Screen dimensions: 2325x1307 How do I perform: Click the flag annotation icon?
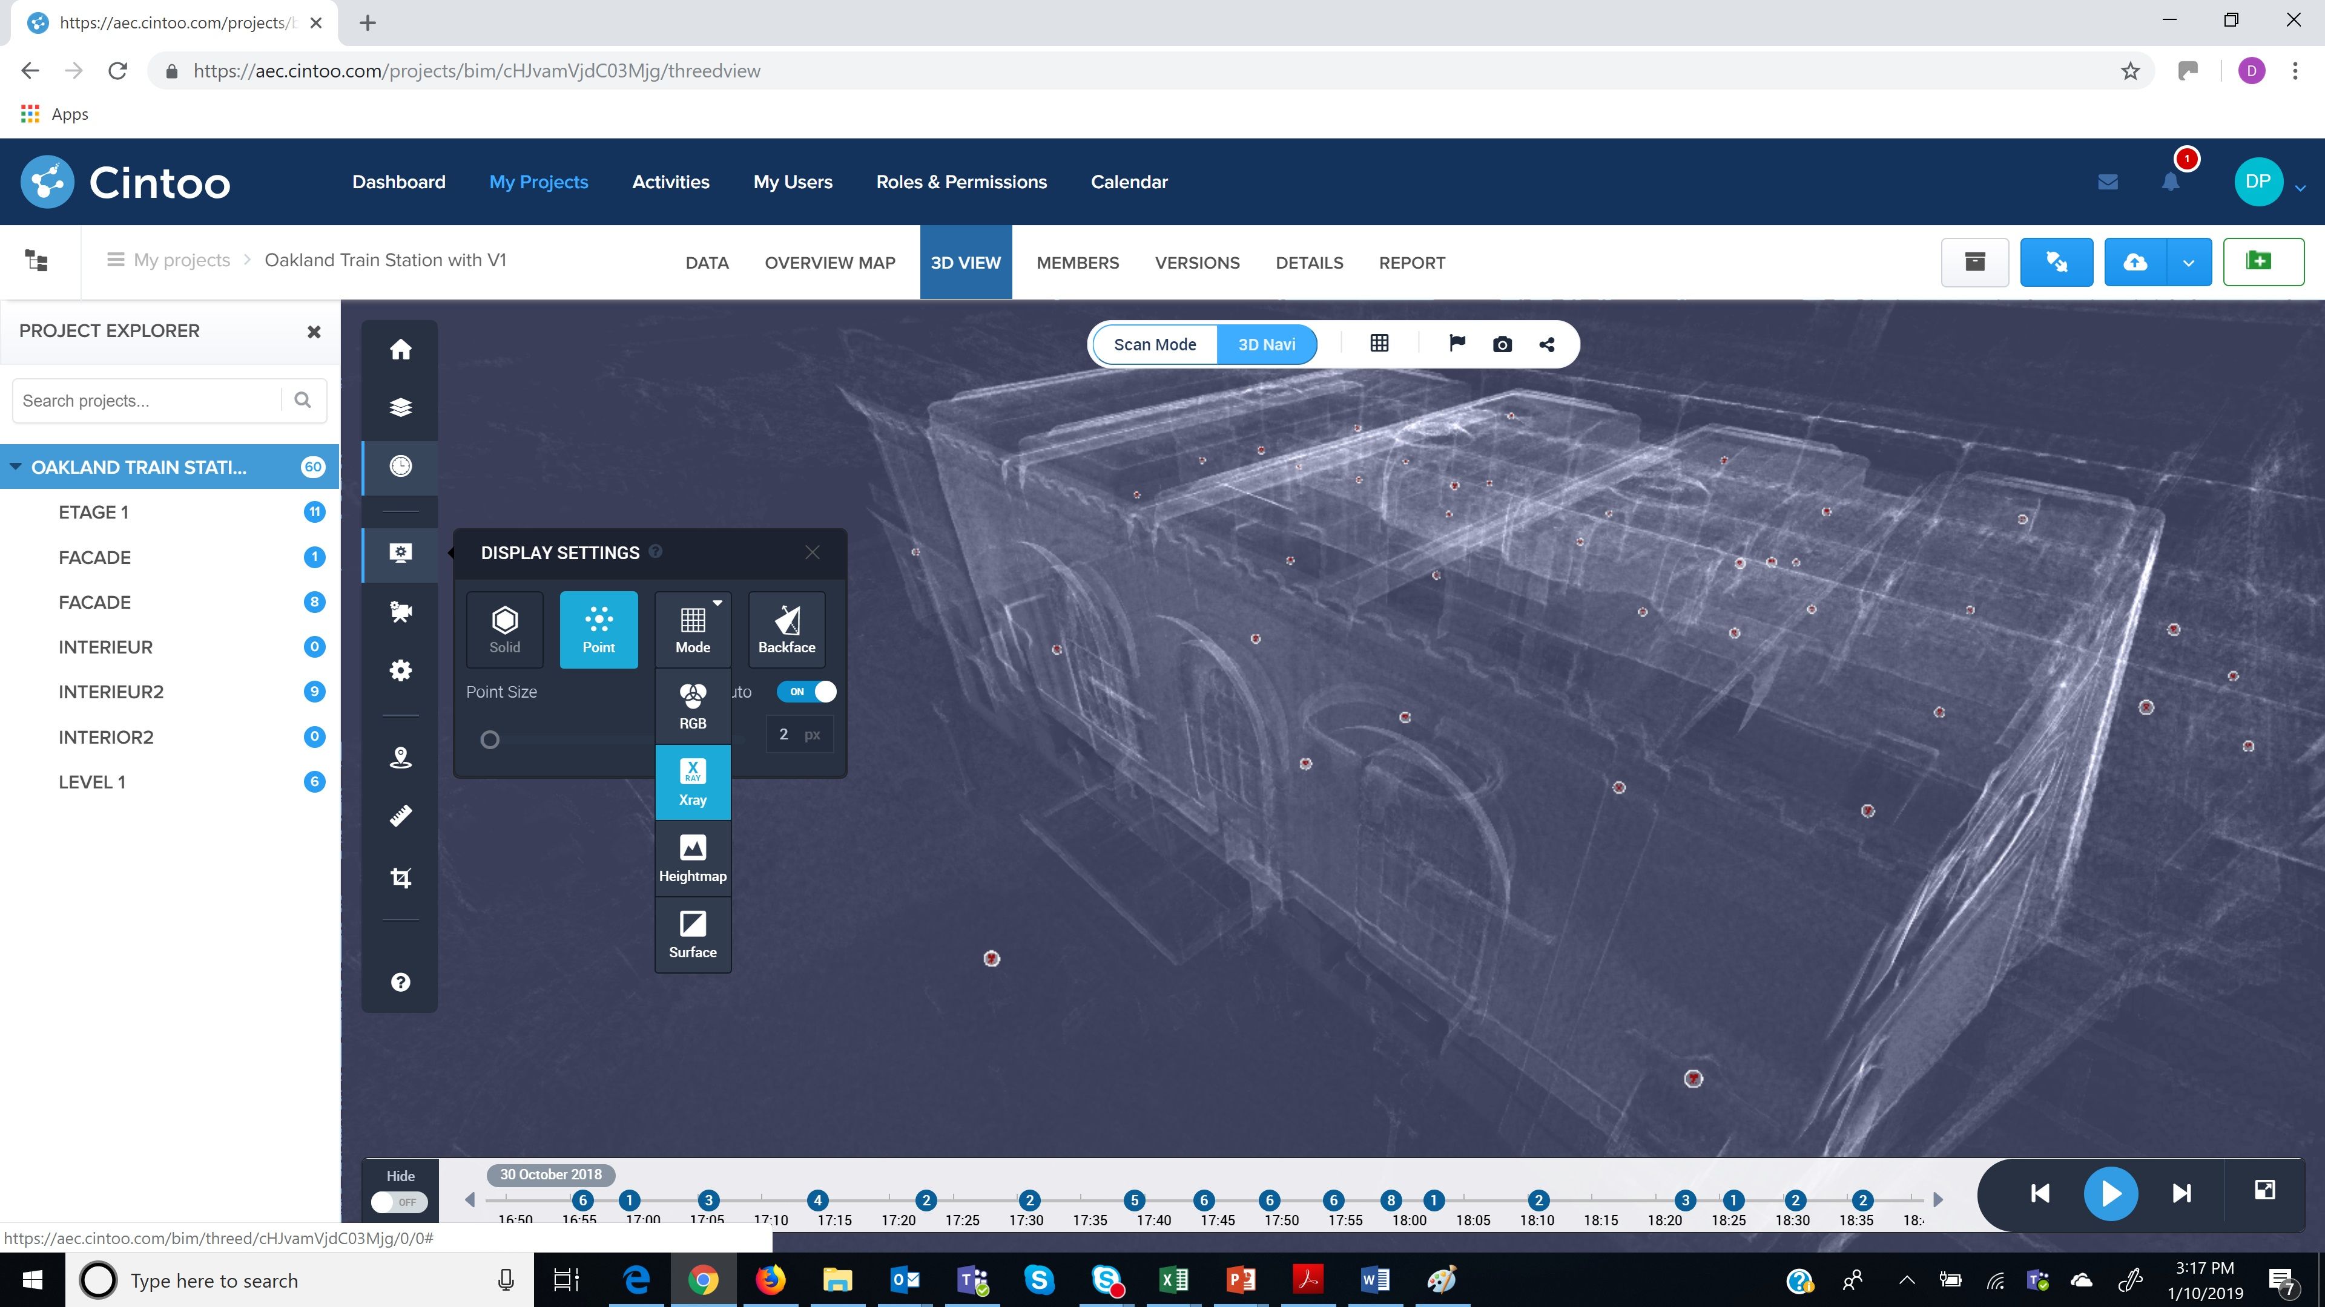click(1457, 344)
